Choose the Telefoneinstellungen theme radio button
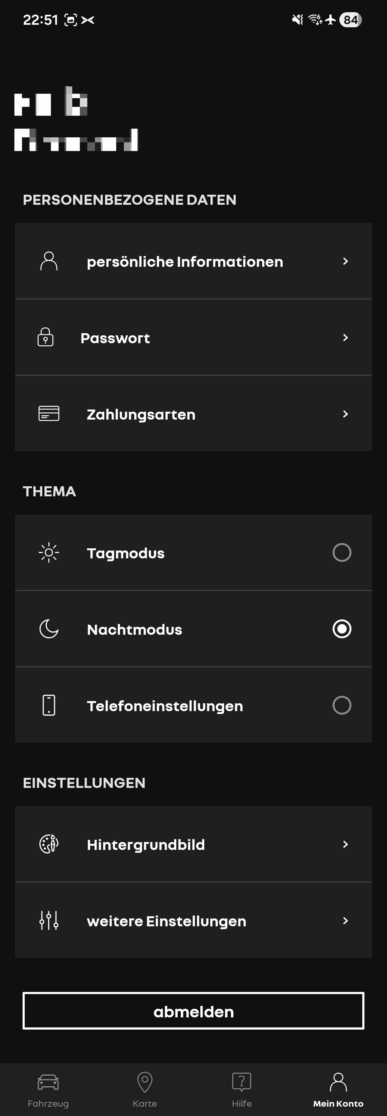 point(341,705)
